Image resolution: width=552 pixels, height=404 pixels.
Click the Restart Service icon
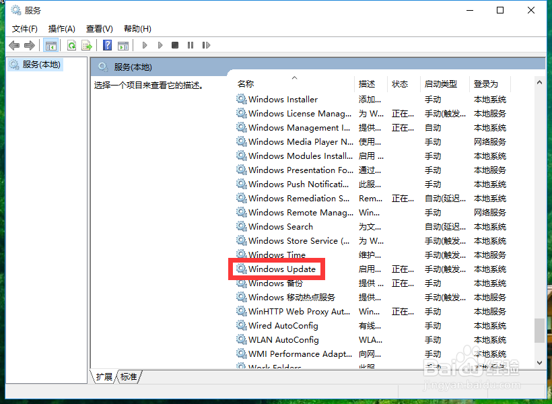(206, 45)
